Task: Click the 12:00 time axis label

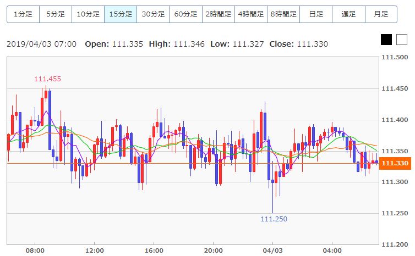Action: [95, 251]
